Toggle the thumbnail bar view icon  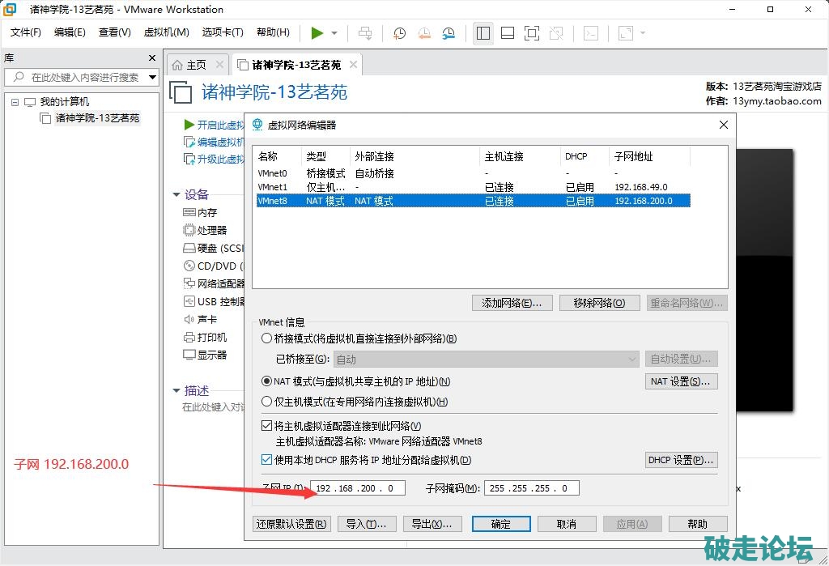[x=508, y=33]
